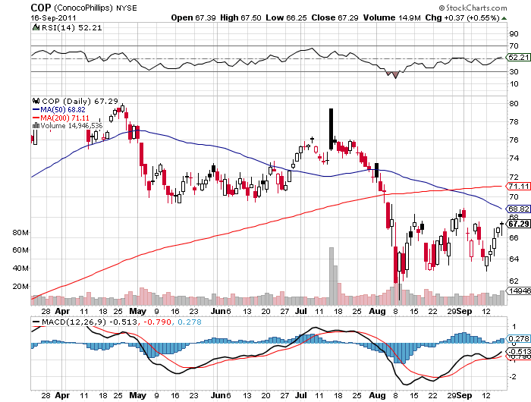Click the Close 67.29 value
531x402 pixels.
click(335, 17)
